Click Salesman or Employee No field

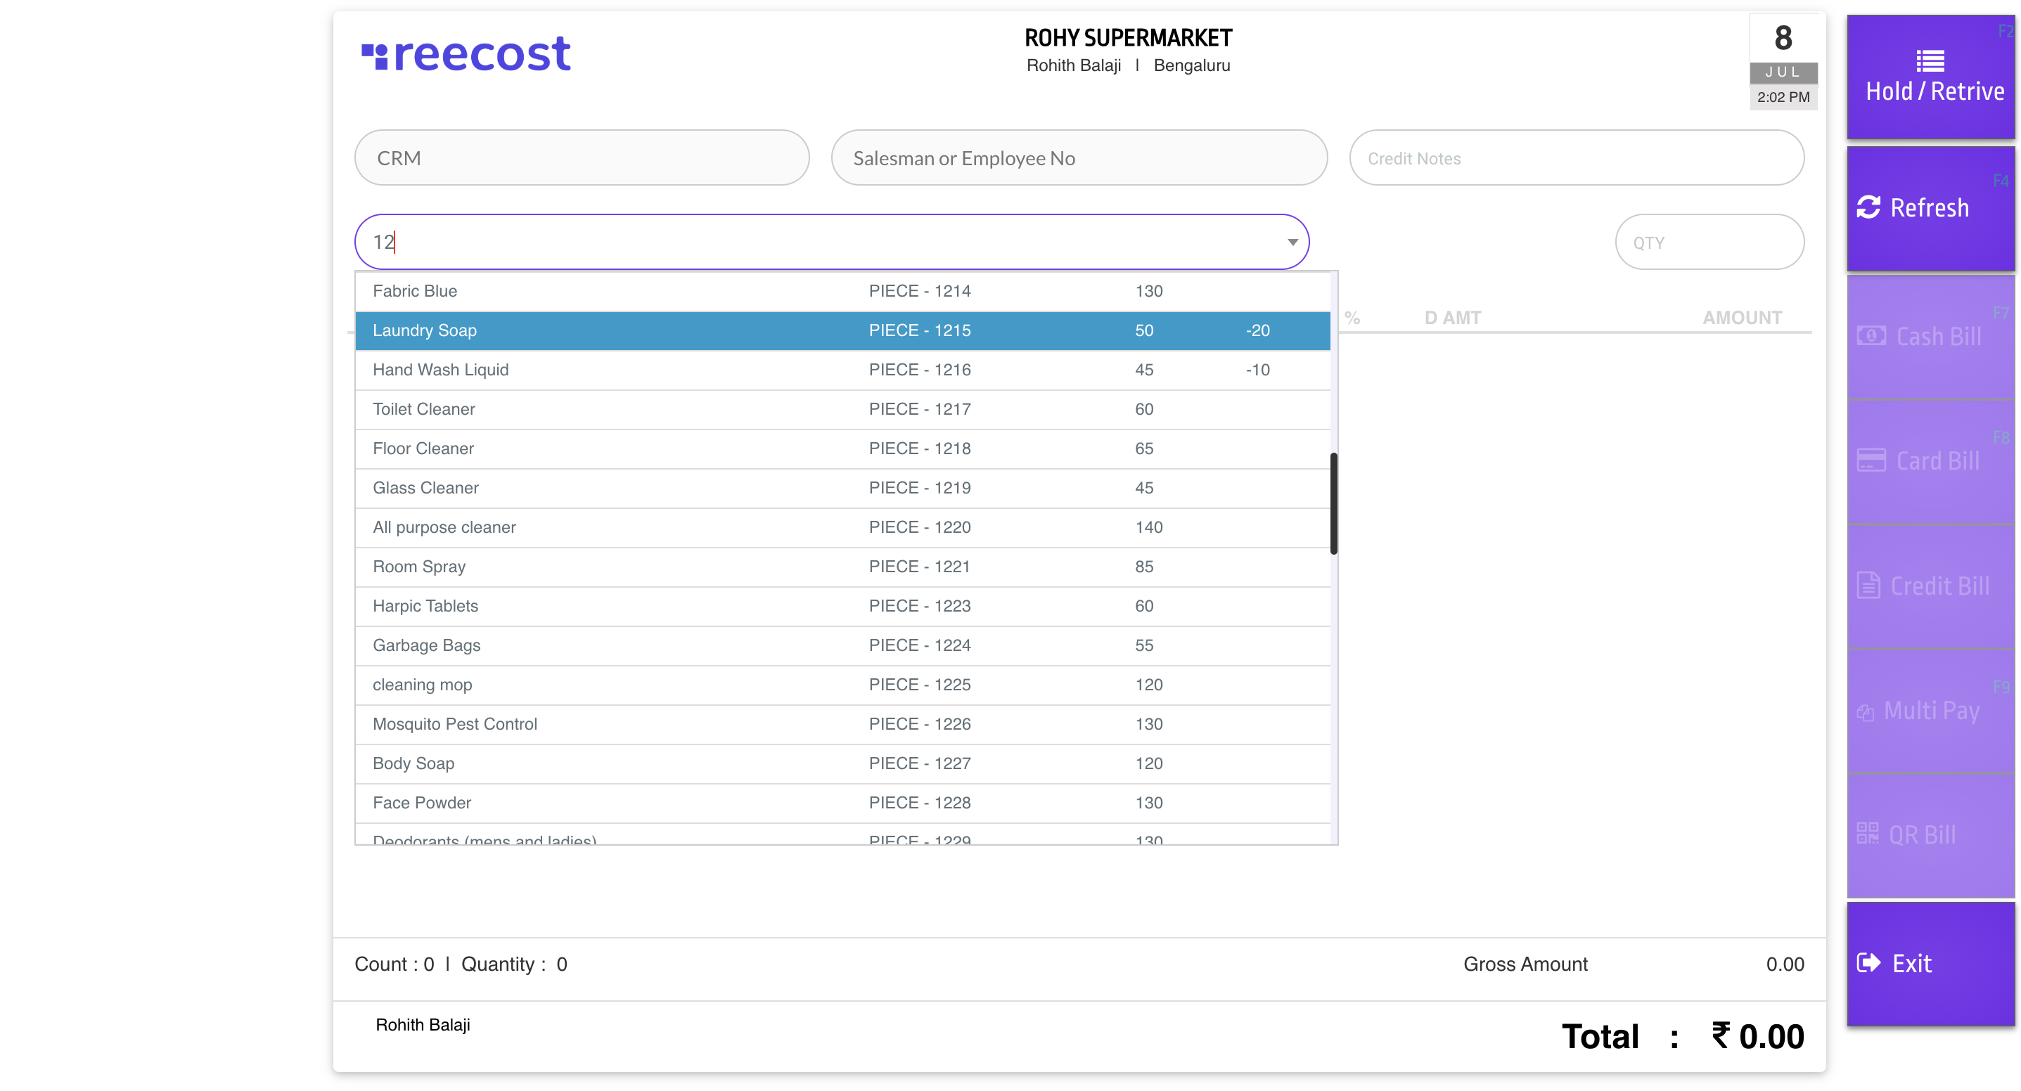1079,157
